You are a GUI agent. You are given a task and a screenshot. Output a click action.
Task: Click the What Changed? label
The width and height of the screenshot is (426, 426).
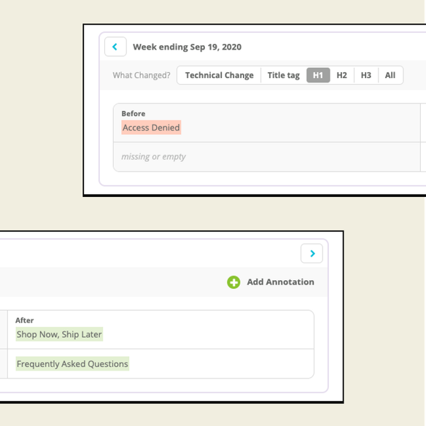pyautogui.click(x=142, y=75)
